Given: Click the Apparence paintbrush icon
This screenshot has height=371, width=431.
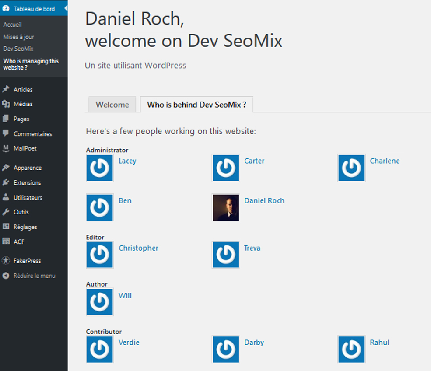Looking at the screenshot, I should [6, 168].
